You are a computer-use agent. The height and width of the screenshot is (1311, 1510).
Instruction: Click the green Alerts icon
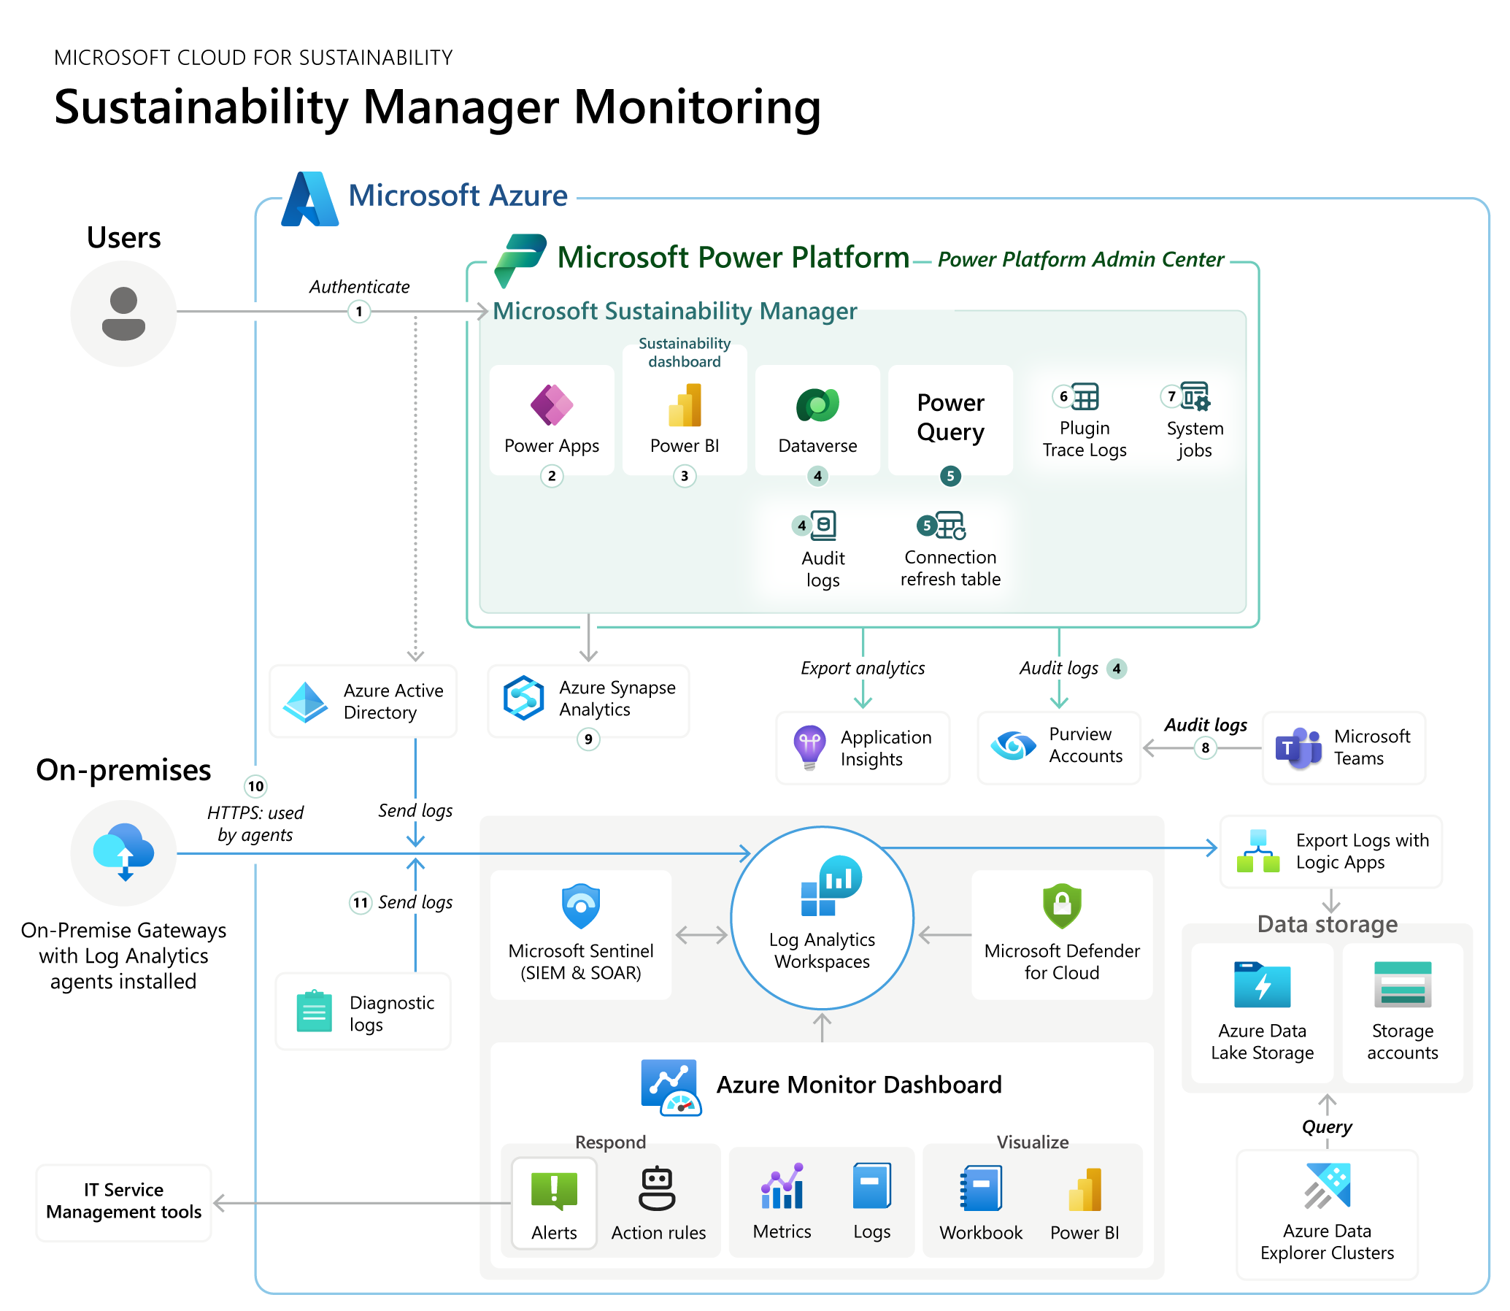(x=553, y=1189)
